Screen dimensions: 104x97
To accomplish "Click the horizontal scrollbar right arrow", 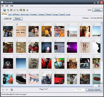I will pyautogui.click(x=99, y=85).
